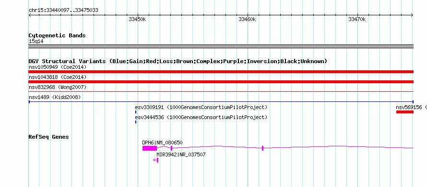Open the nsv1489 (Kidd2008) variant label

pyautogui.click(x=55, y=97)
